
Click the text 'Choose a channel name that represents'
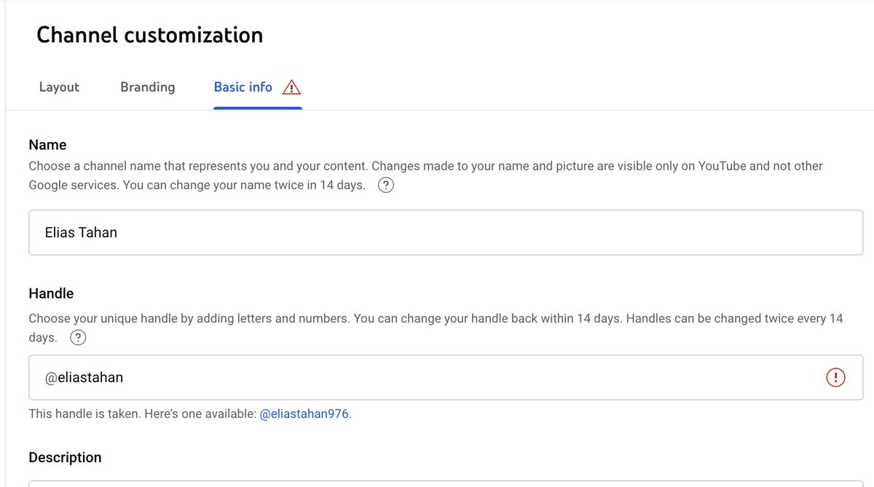coord(135,166)
